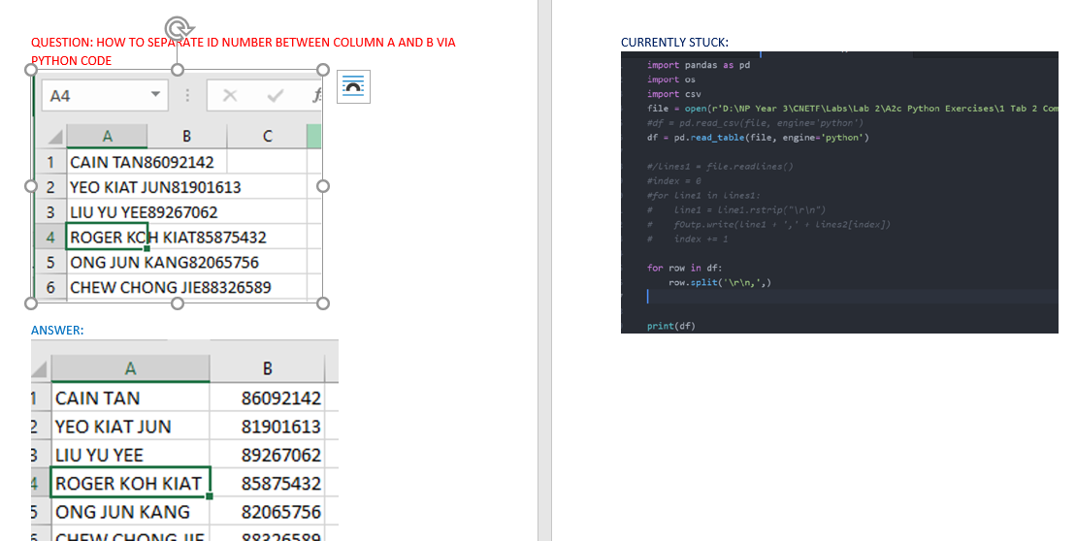Click the code line row.split

(720, 282)
